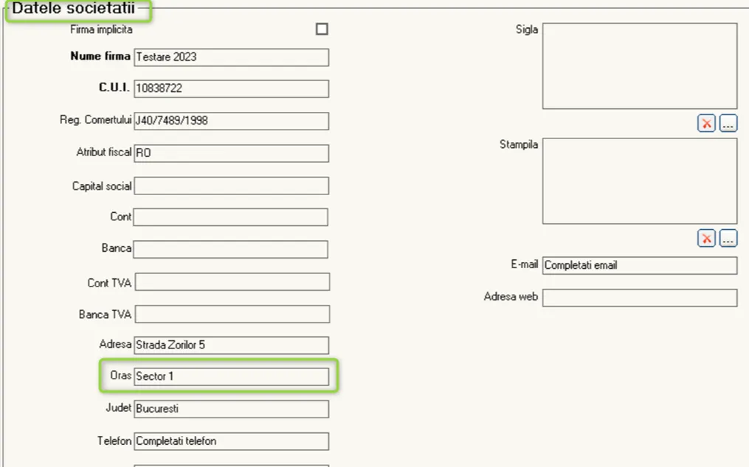Click the Banca input field

(231, 249)
